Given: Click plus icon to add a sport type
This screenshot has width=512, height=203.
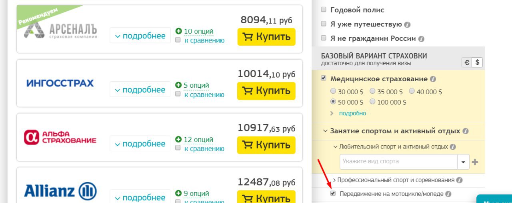Looking at the screenshot, I should tap(475, 162).
